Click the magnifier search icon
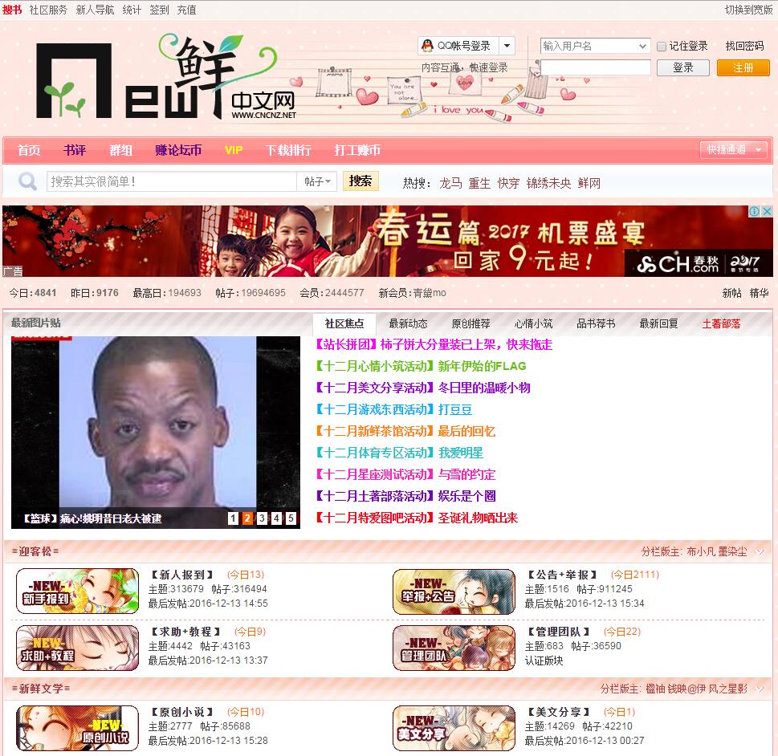Image resolution: width=778 pixels, height=756 pixels. (27, 181)
